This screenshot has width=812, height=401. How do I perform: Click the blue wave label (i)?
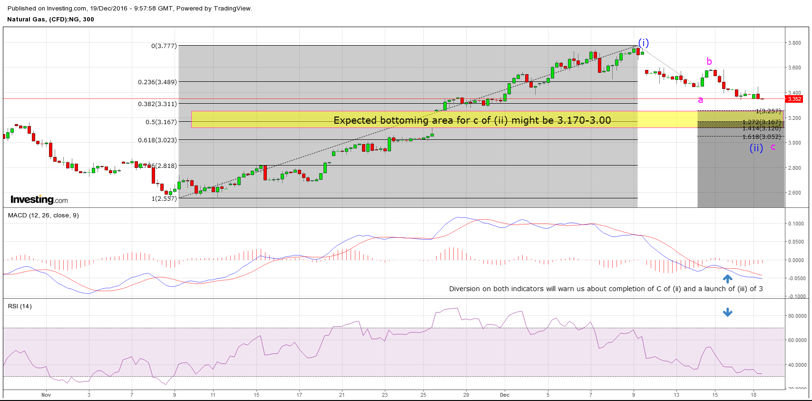[643, 42]
